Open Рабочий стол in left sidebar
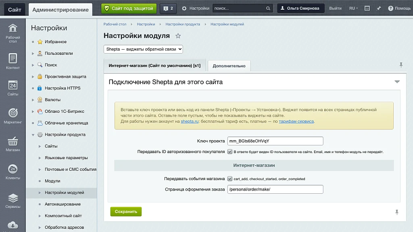 point(13,33)
